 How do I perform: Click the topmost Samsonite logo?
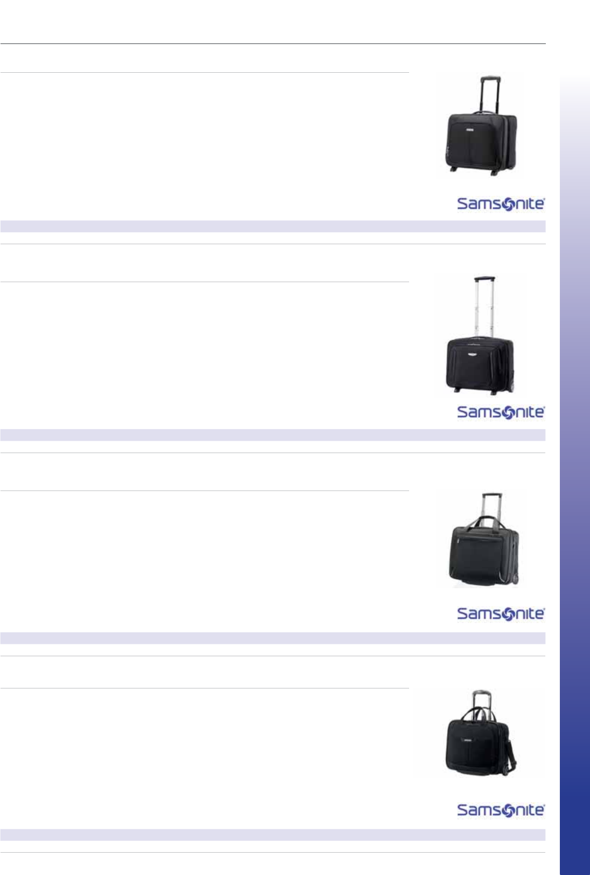[x=501, y=204]
